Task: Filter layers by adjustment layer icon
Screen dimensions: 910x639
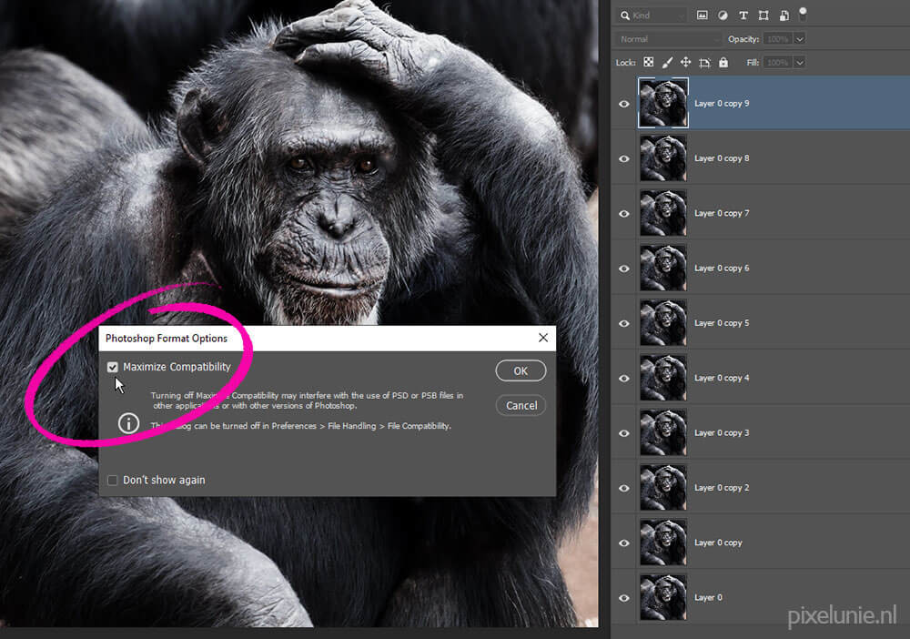Action: coord(723,15)
